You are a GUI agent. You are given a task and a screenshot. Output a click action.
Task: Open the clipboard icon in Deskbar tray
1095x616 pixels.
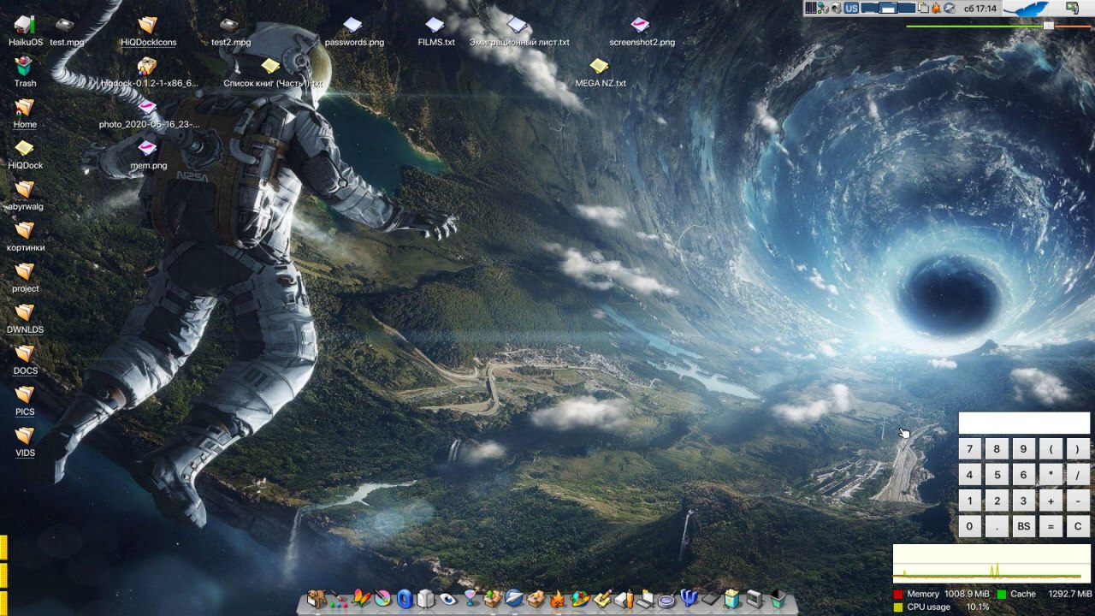click(923, 8)
